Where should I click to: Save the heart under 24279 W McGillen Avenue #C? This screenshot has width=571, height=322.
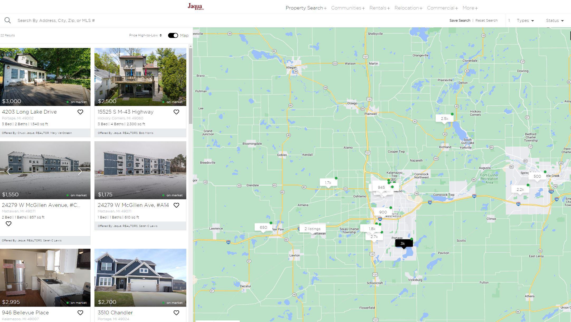tap(8, 224)
